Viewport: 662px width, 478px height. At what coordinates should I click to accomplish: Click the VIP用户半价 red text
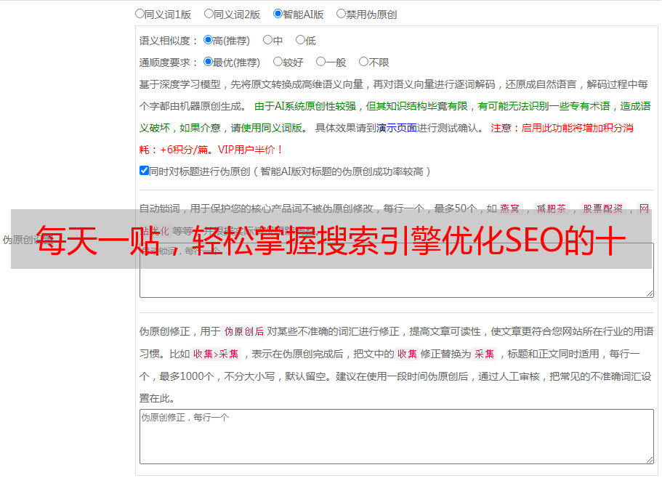(250, 150)
